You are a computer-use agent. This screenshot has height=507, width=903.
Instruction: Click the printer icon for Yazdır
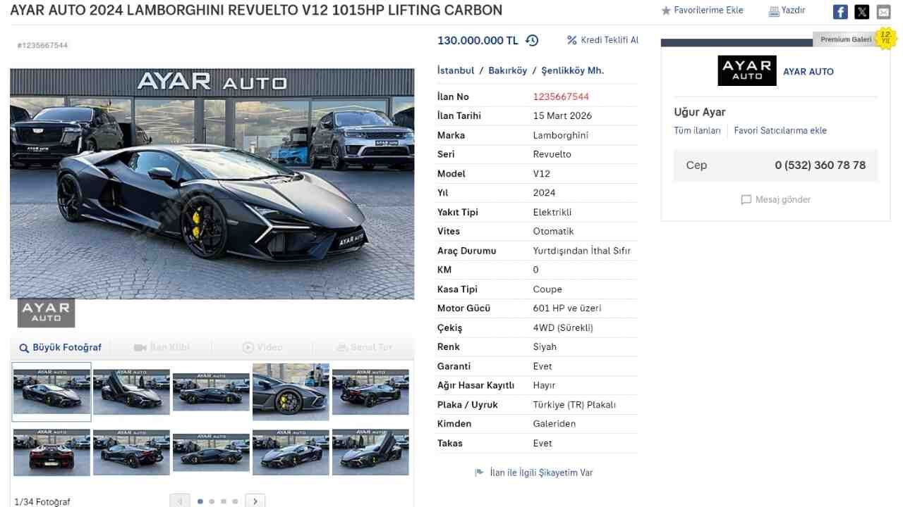774,11
